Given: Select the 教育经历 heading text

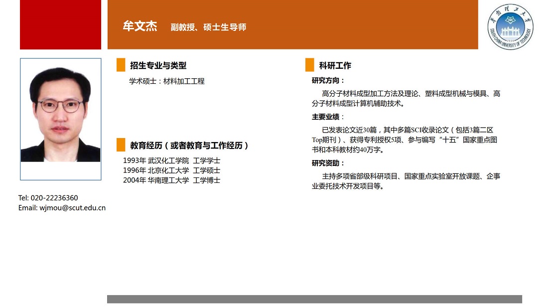Looking at the screenshot, I should coord(189,146).
